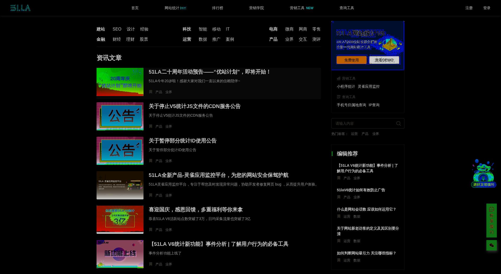The width and height of the screenshot is (501, 274).
Task: Select the IT category
Action: 228,29
